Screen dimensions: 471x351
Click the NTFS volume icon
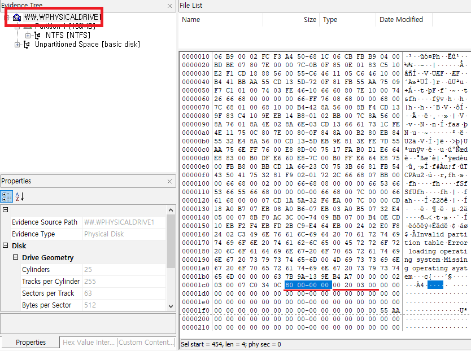pos(38,36)
